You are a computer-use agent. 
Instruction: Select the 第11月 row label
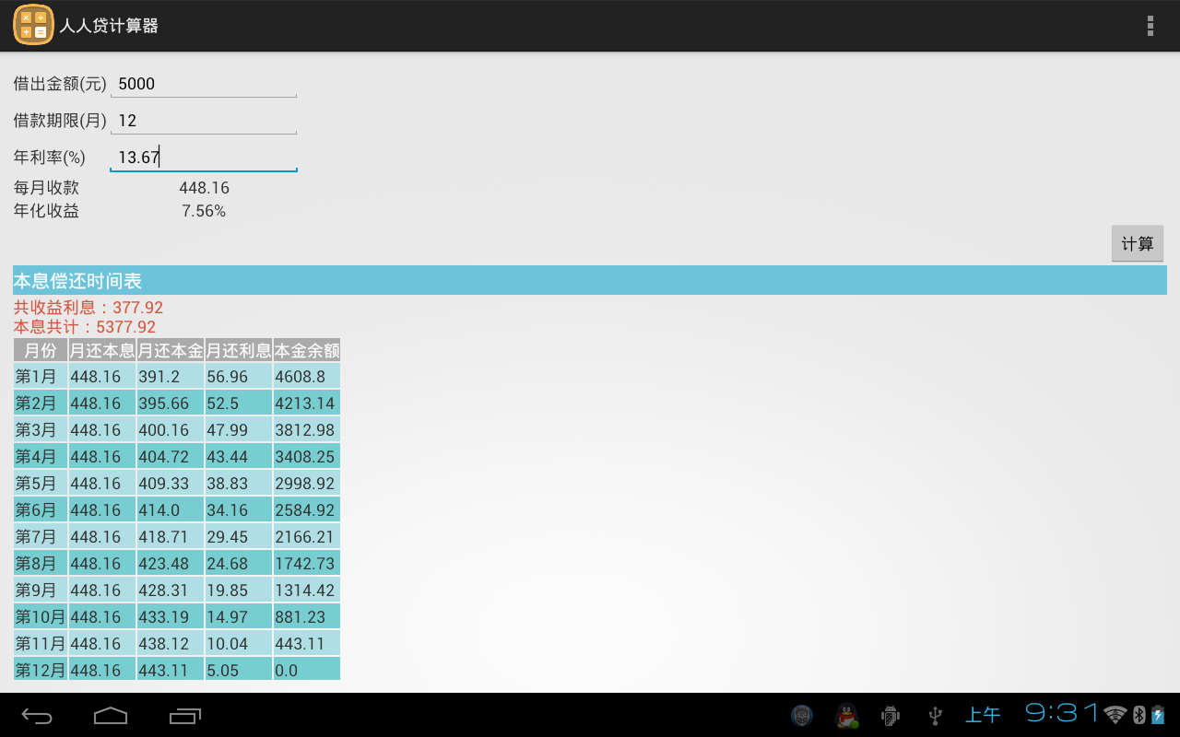pos(41,643)
